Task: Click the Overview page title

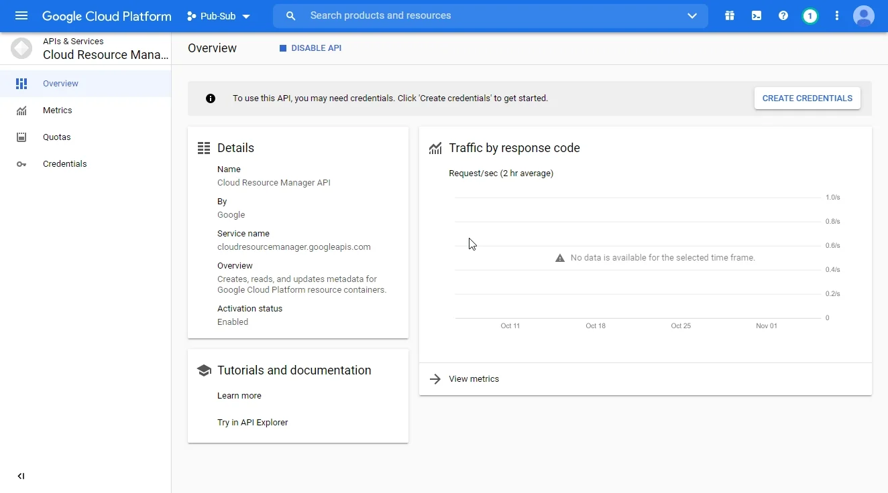Action: [213, 48]
